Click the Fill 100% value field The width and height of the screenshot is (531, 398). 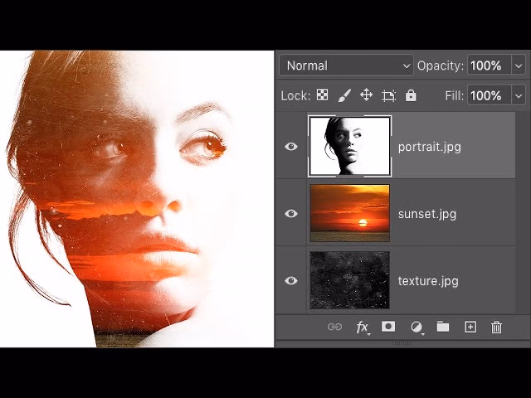click(490, 96)
